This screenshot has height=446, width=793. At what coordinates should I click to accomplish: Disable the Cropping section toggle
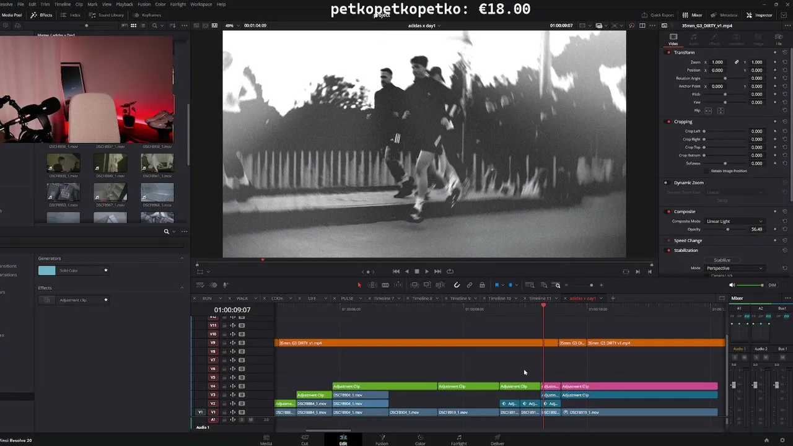pos(668,122)
